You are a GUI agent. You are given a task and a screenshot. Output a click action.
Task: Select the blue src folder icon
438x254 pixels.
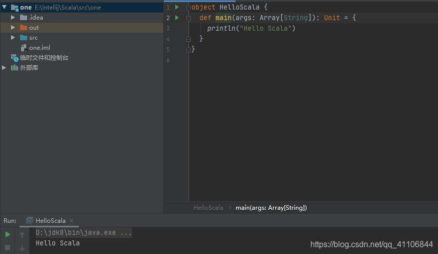(x=24, y=38)
